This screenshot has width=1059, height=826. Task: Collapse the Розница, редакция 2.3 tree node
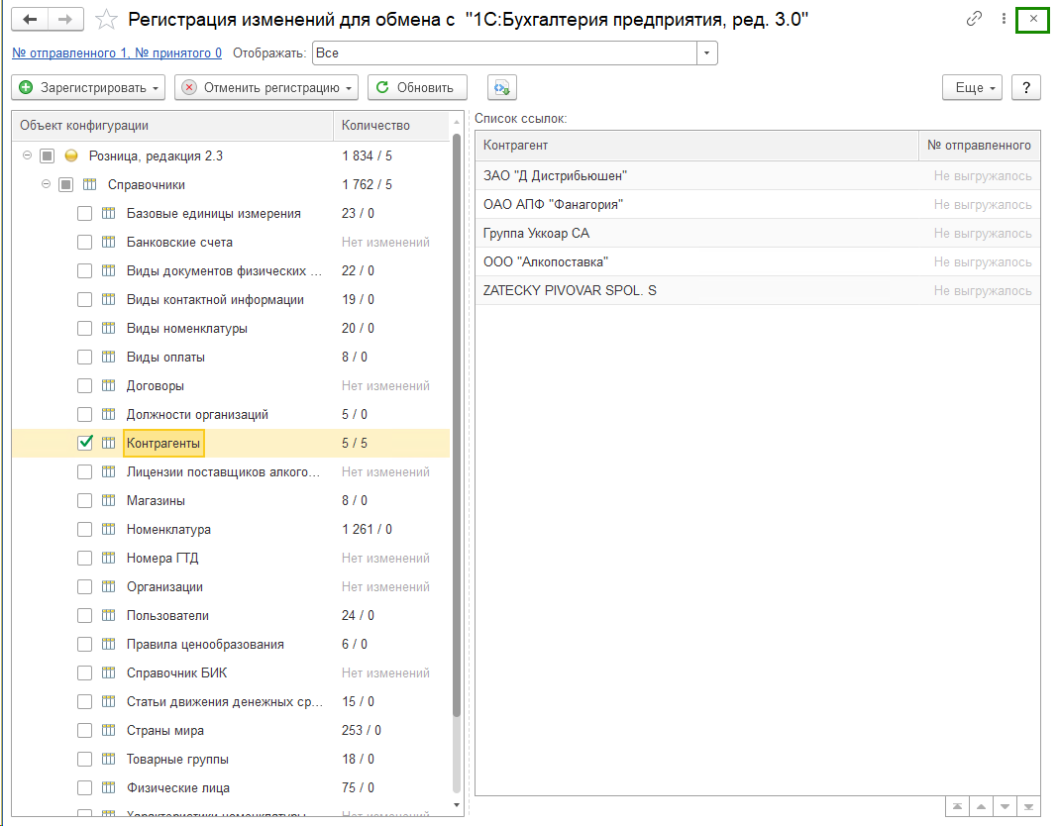(27, 155)
